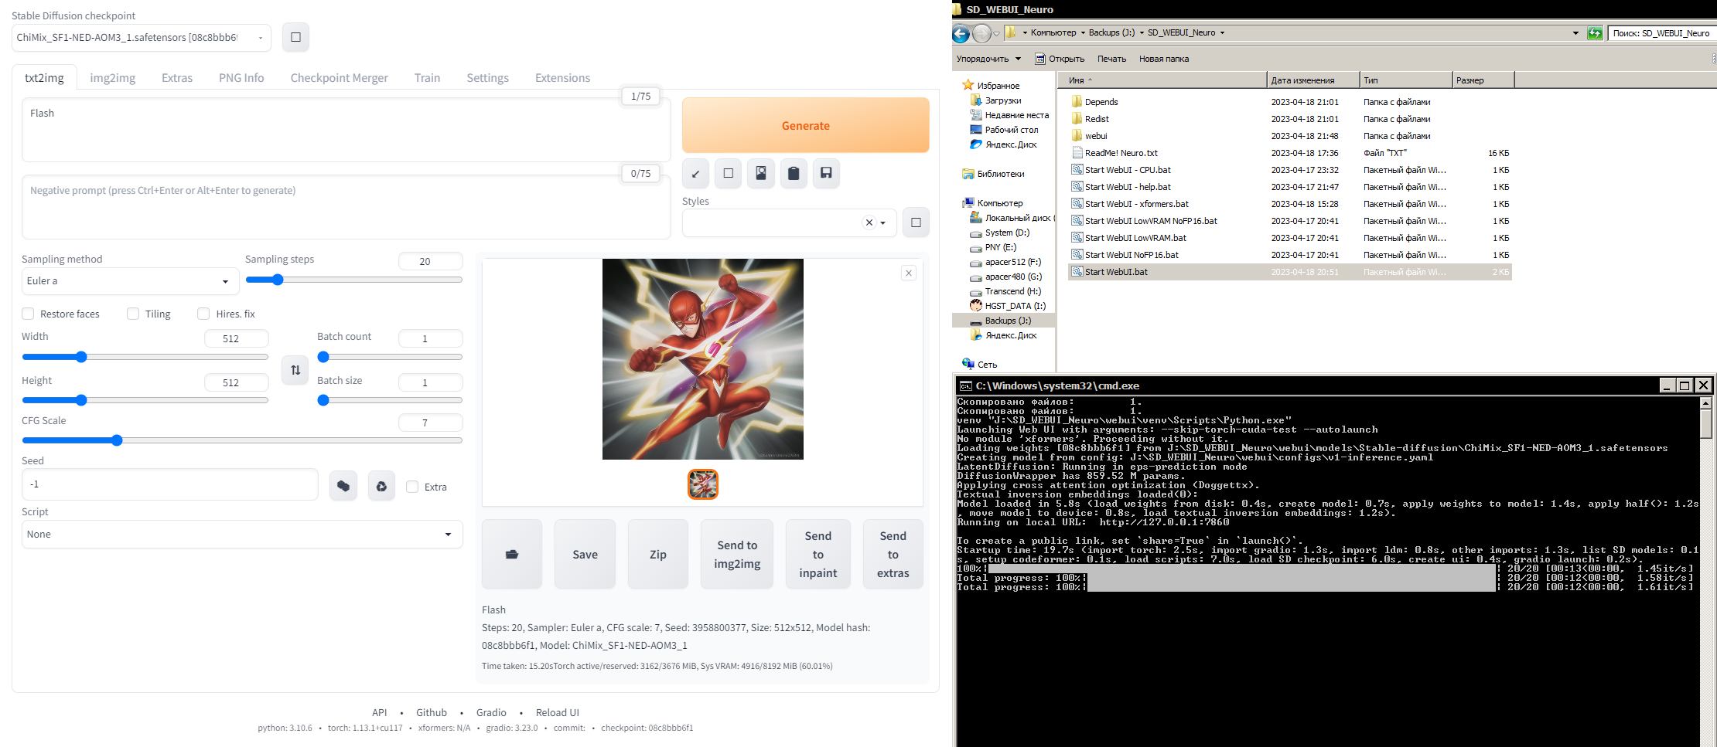Send image to img2img
The height and width of the screenshot is (747, 1717).
coord(737,555)
